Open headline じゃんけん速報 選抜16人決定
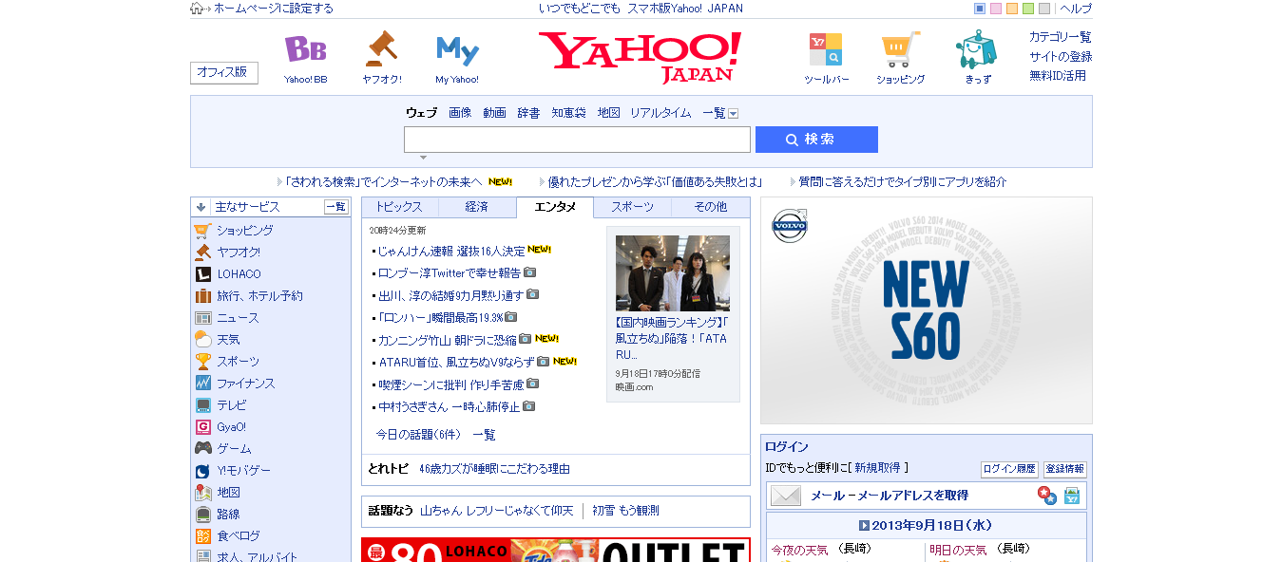Viewport: 1282px width, 562px height. point(450,252)
